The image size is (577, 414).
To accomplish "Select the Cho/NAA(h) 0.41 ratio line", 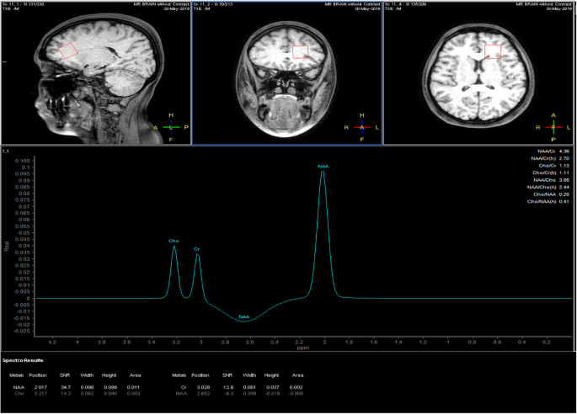I will click(548, 201).
